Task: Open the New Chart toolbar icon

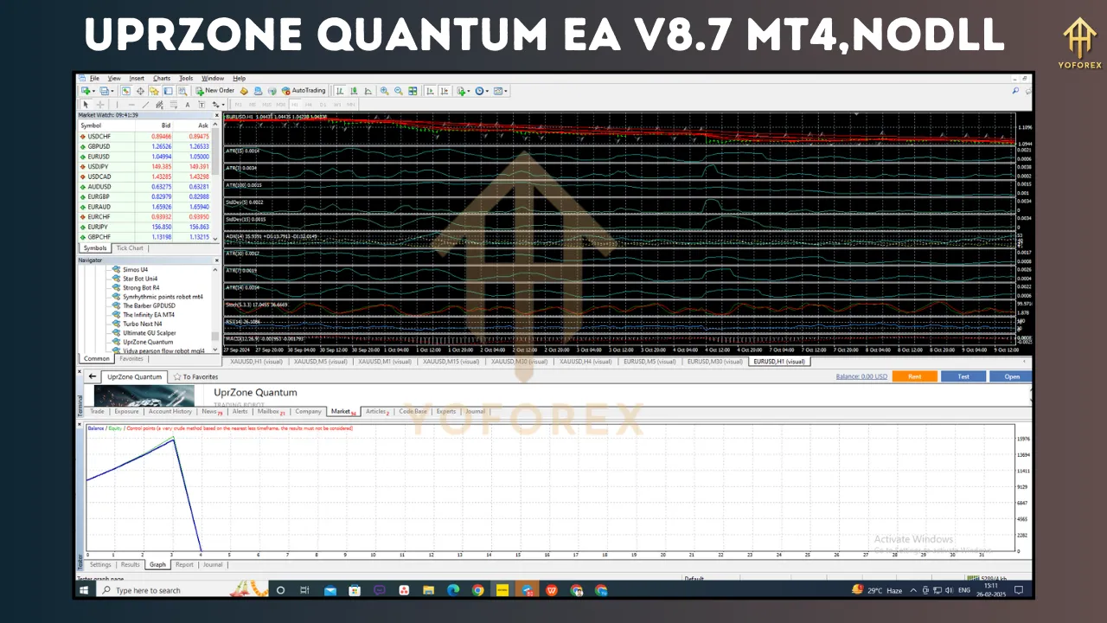Action: click(86, 90)
